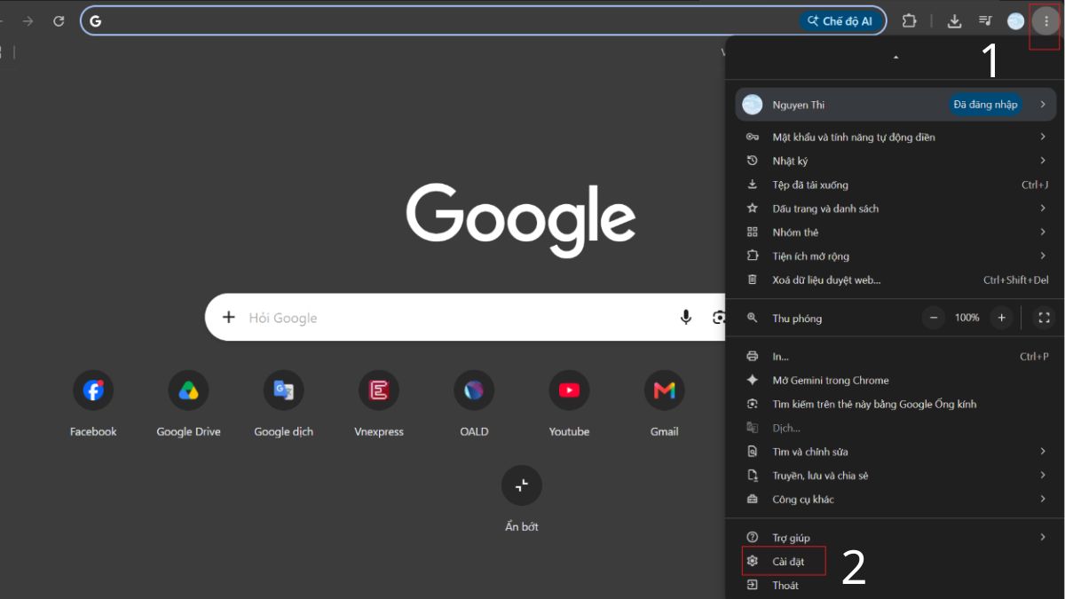Click the Đã đăng nhập badge
The width and height of the screenshot is (1065, 599).
[x=985, y=105]
